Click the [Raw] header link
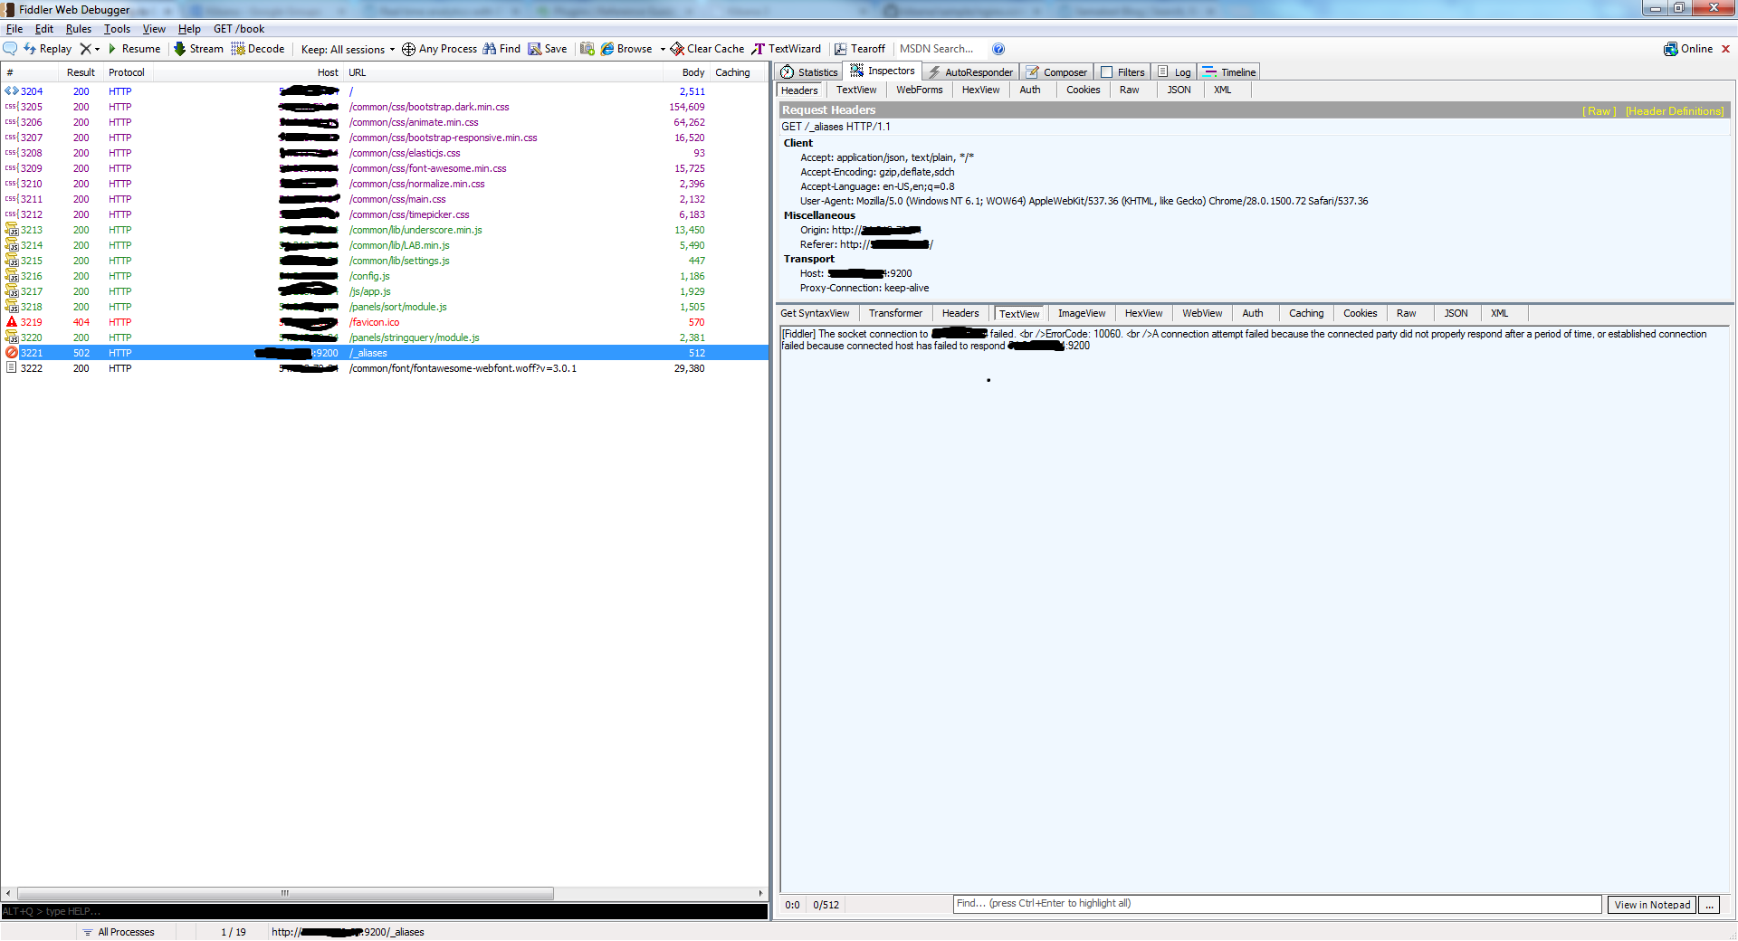This screenshot has width=1738, height=941. tap(1599, 111)
